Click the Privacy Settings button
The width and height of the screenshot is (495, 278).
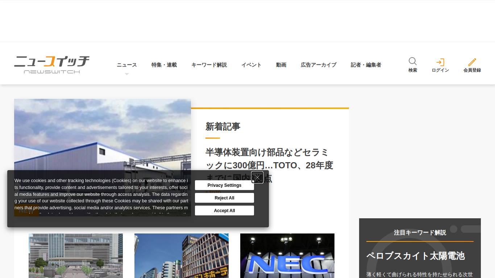tap(224, 185)
